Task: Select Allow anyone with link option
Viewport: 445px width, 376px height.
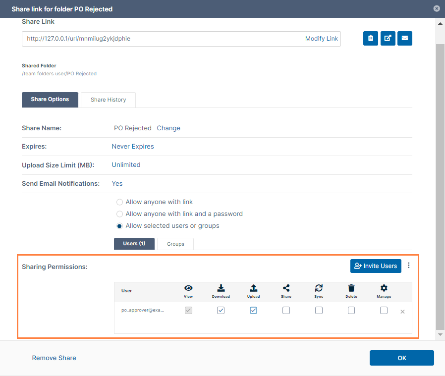Action: tap(119, 202)
